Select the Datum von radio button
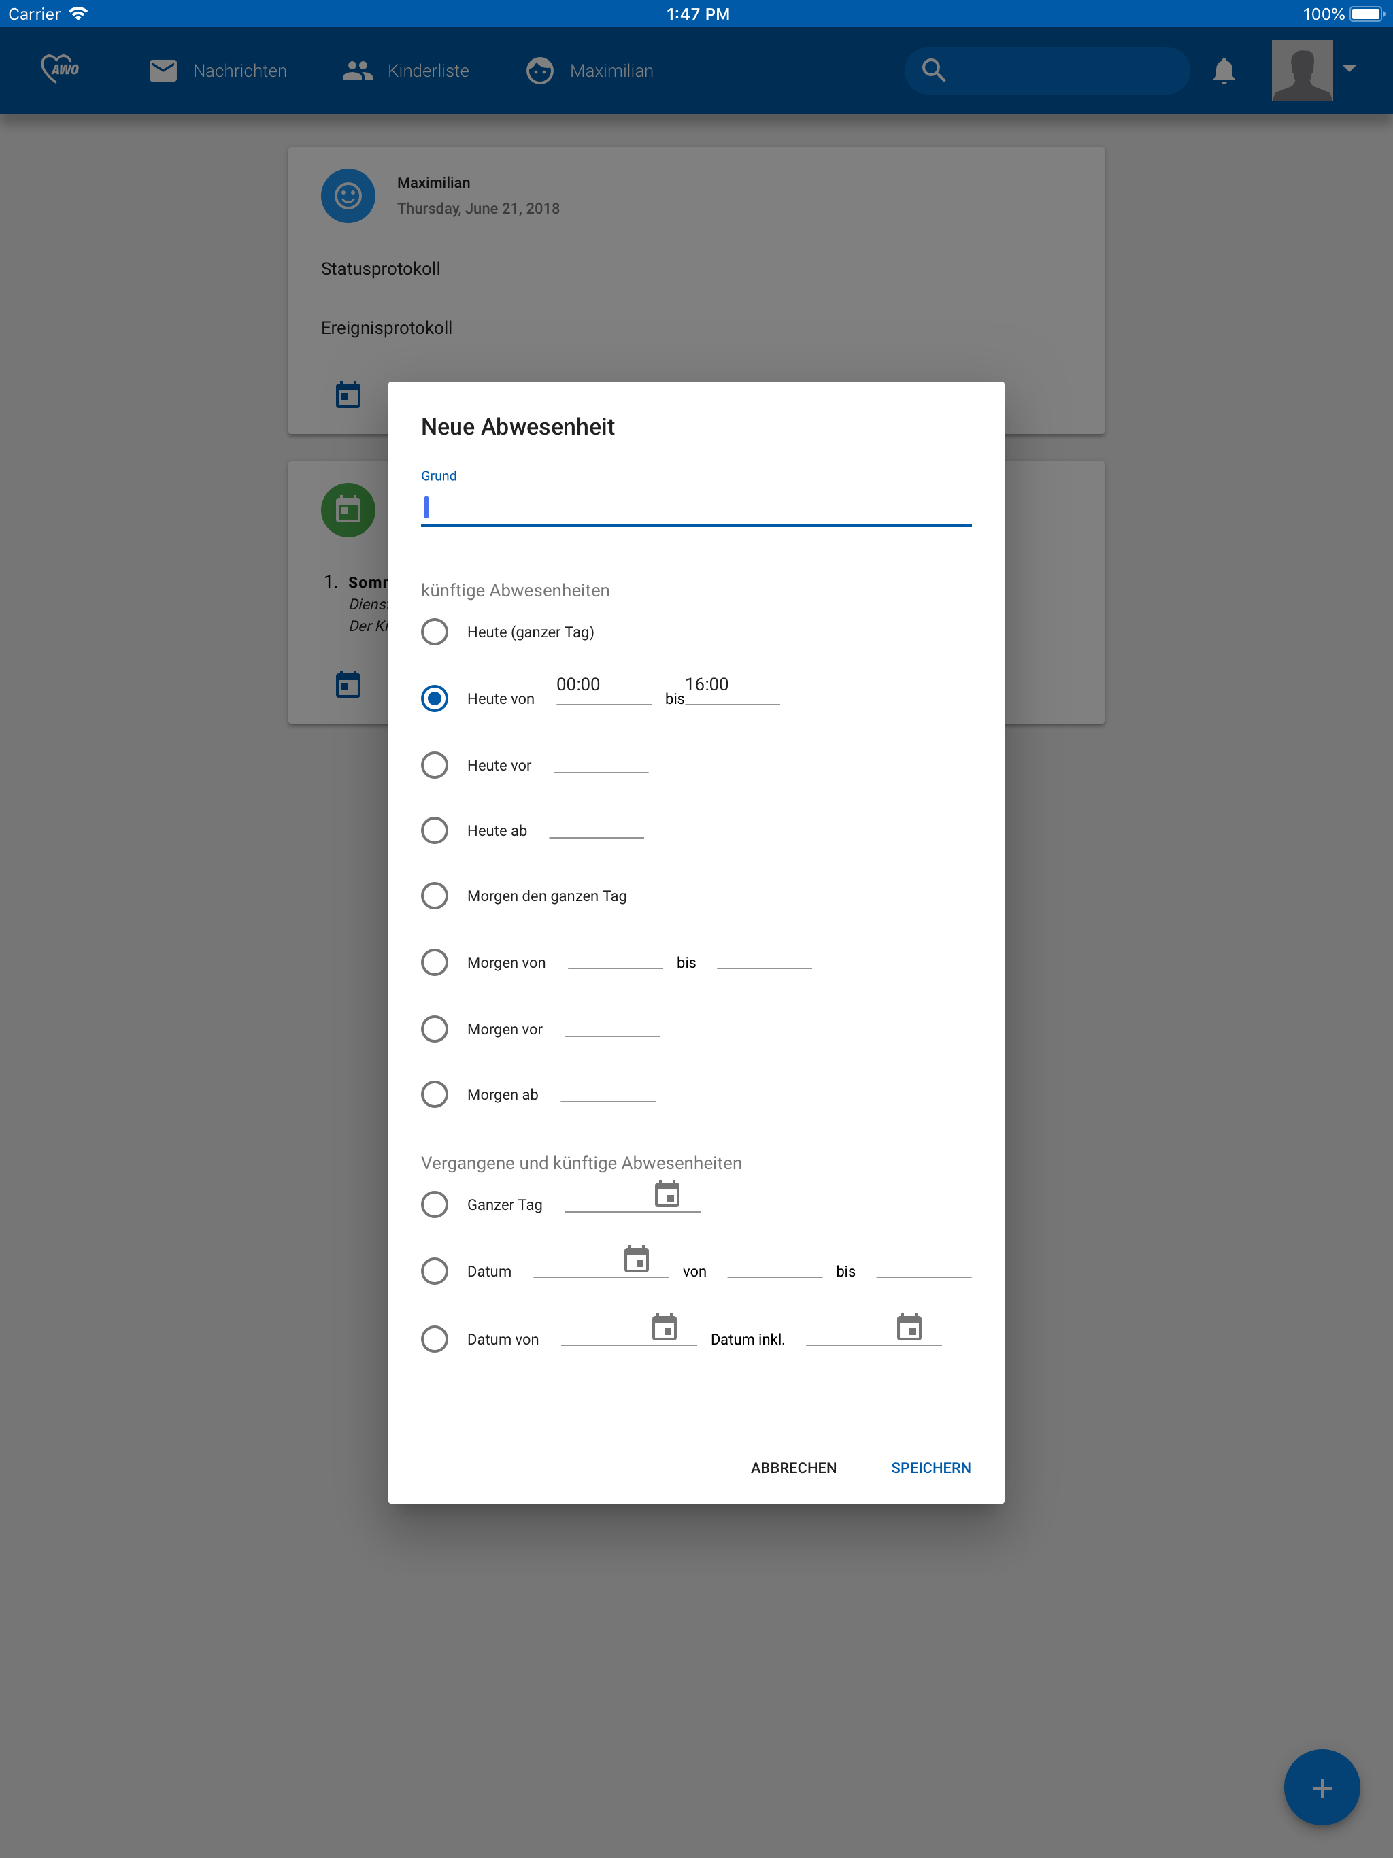The width and height of the screenshot is (1393, 1858). 435,1338
